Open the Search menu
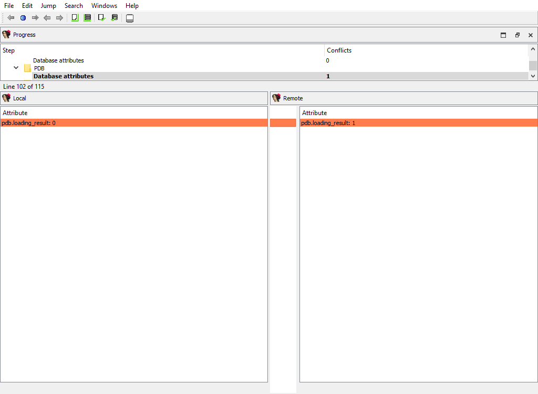Viewport: 538px width, 394px height. 74,6
